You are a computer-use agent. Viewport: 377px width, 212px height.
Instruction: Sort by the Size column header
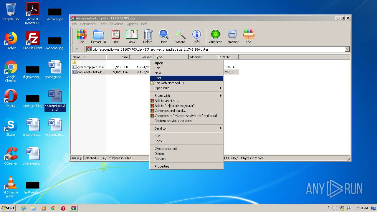coord(118,57)
